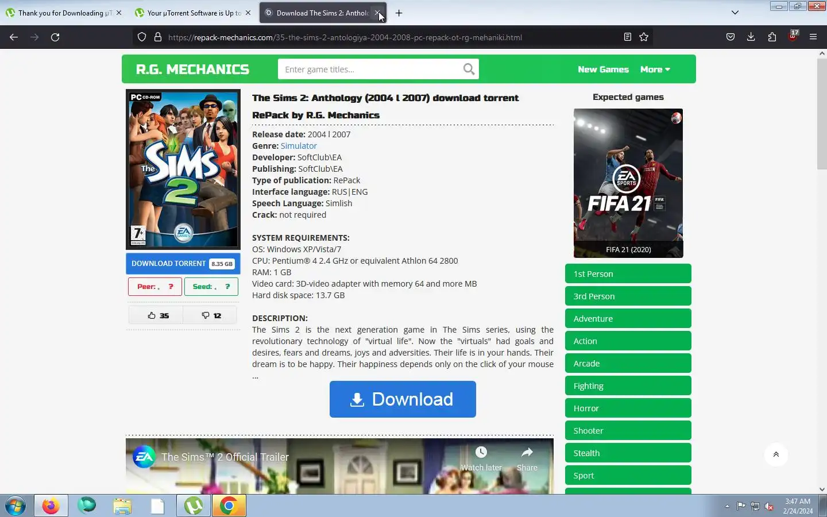Open the Arcade category
827x517 pixels.
[x=628, y=364]
